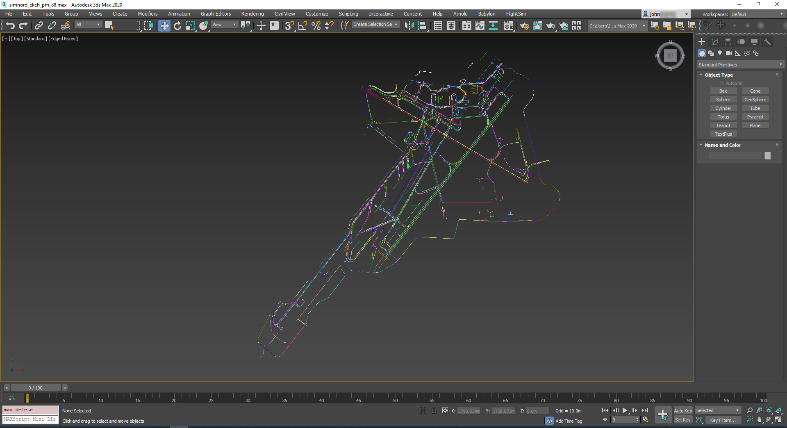Click the TextPlus button
This screenshot has height=428, width=787.
[x=723, y=134]
